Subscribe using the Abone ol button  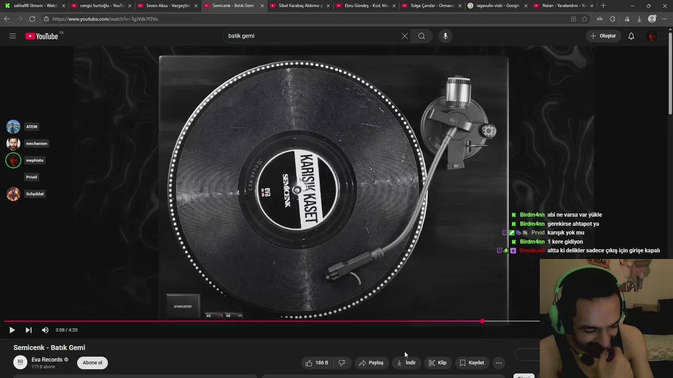(x=93, y=363)
